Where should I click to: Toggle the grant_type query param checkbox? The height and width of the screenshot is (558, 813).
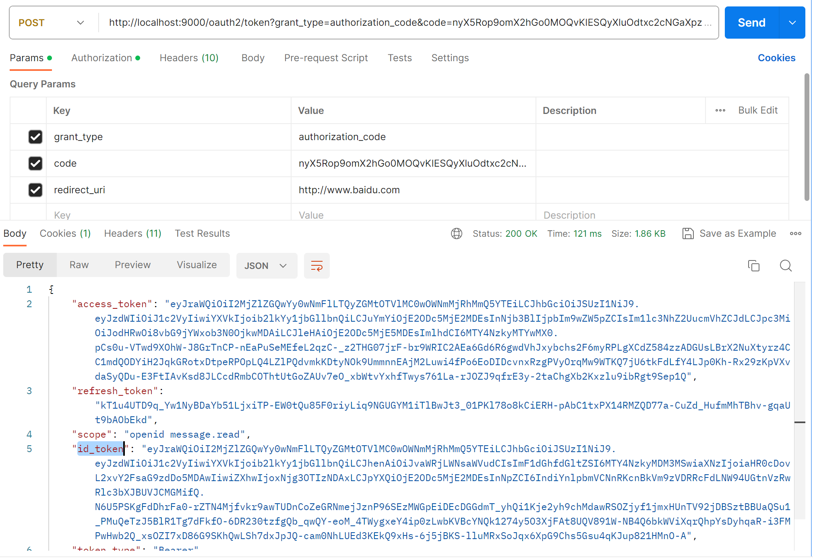pos(35,136)
